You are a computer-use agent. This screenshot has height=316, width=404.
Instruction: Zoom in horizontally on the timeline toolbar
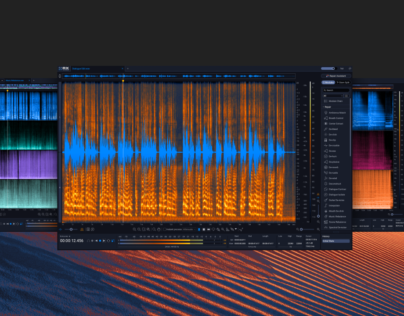[x=134, y=229]
